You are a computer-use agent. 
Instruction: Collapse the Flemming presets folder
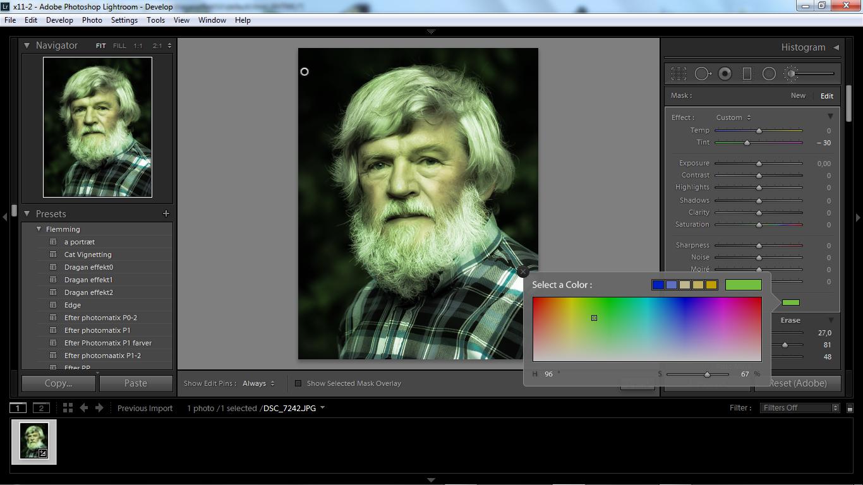[39, 229]
